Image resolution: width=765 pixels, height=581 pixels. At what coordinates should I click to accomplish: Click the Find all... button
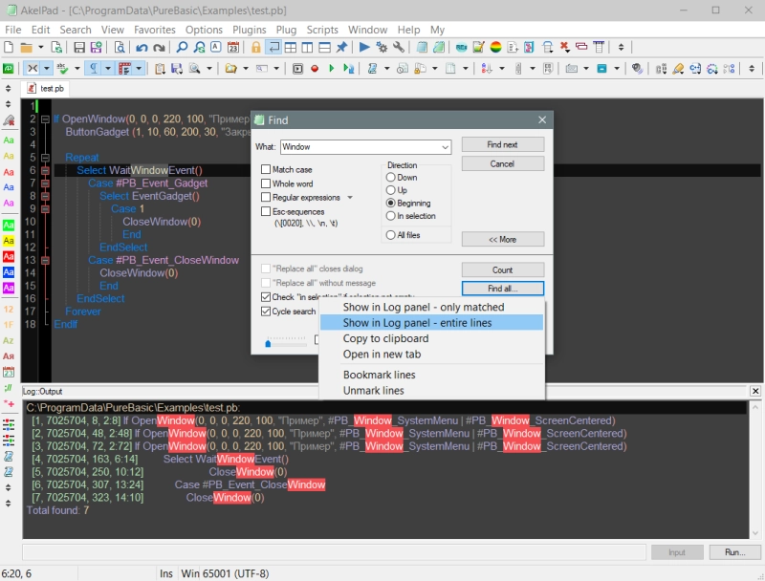click(503, 289)
